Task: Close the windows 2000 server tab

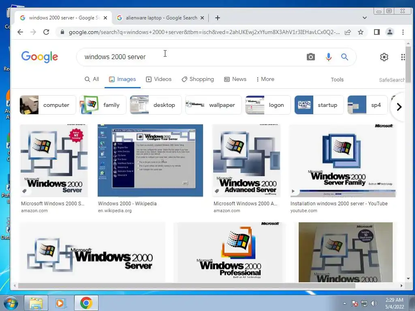Action: tap(105, 18)
